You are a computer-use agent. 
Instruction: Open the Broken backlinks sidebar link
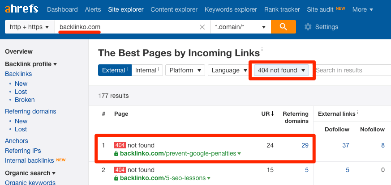coord(25,100)
